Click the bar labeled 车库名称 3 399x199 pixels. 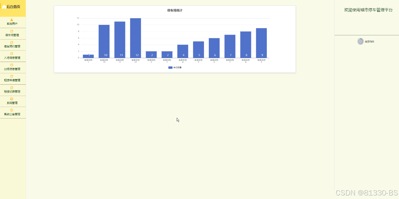click(167, 55)
